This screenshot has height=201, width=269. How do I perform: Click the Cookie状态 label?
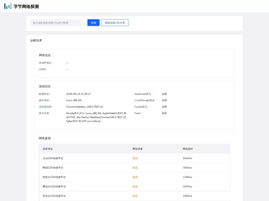click(141, 107)
